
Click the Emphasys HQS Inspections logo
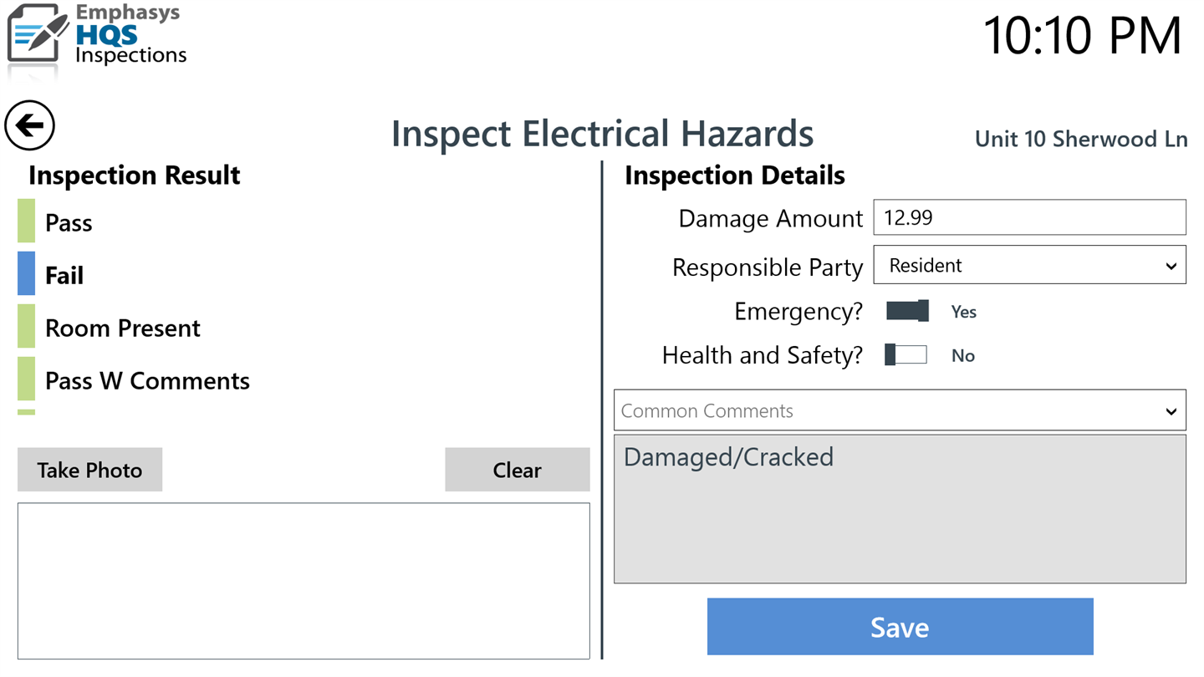click(x=96, y=35)
